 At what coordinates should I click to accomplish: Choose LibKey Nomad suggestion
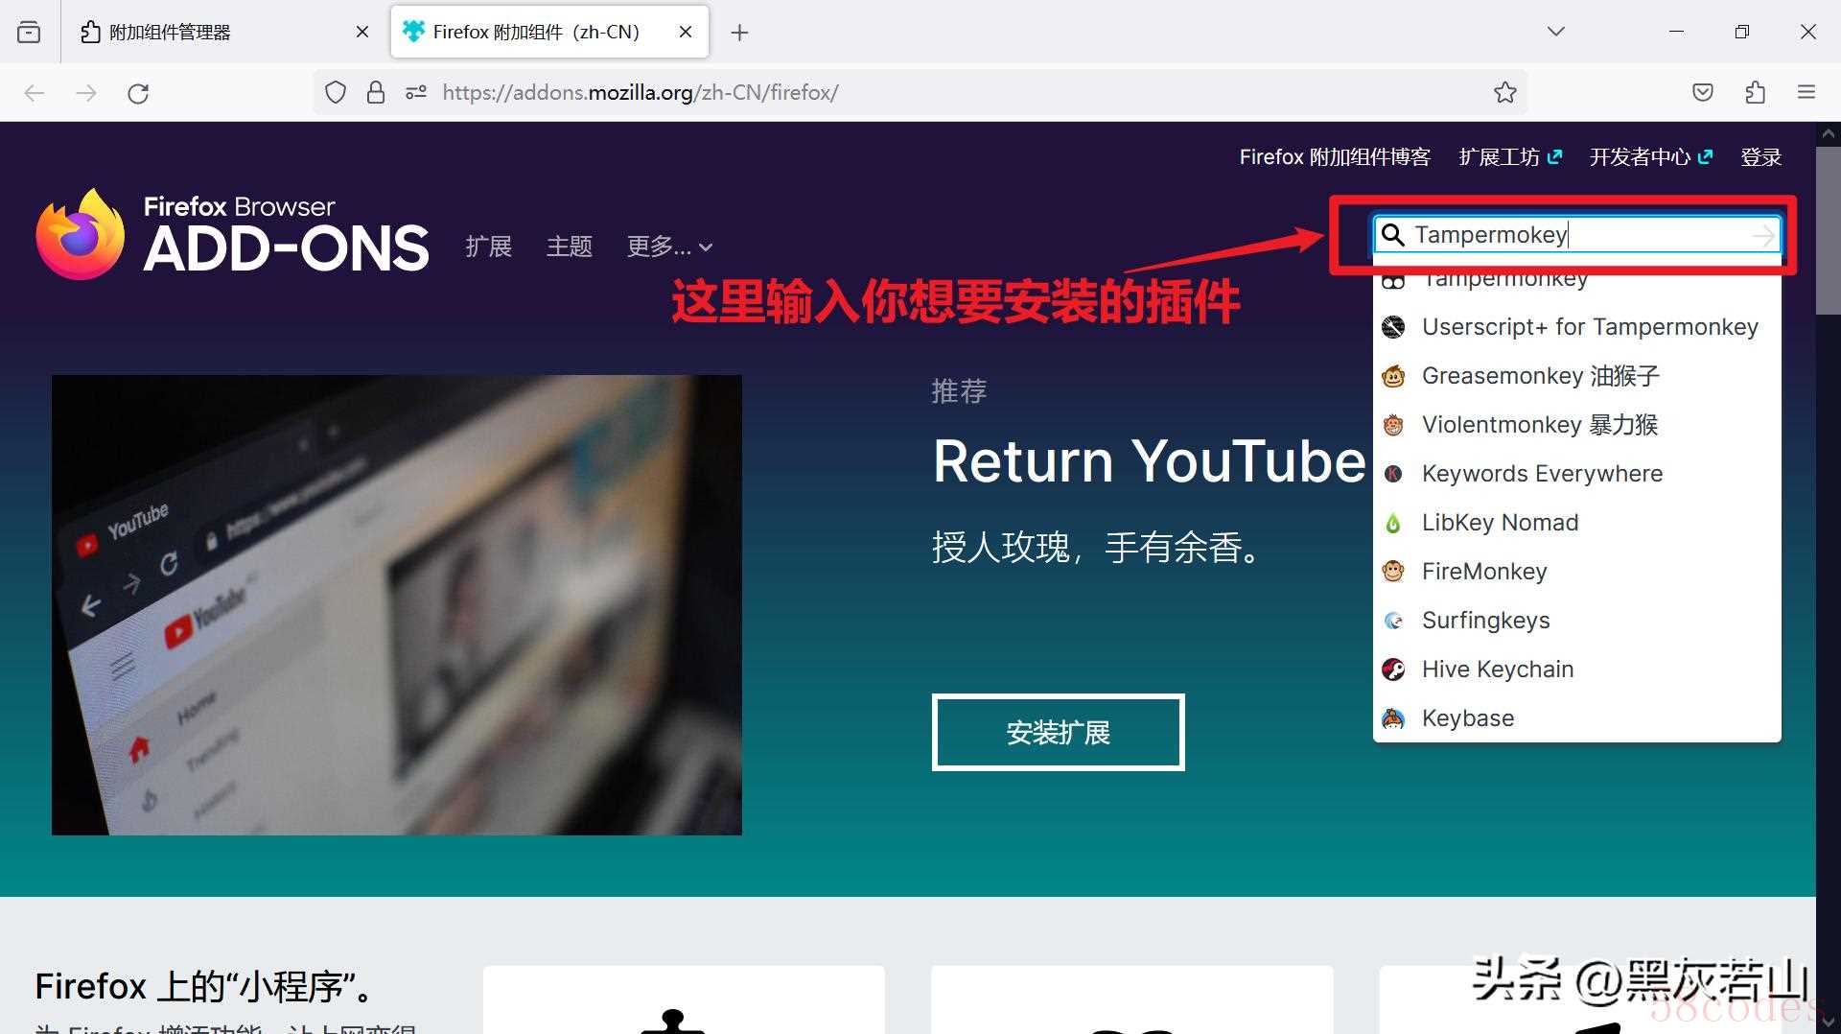pos(1576,523)
